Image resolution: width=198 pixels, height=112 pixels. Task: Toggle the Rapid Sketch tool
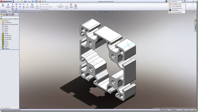click(76, 6)
